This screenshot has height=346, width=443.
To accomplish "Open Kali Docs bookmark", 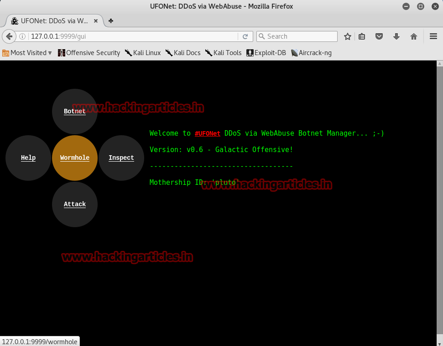I will coord(183,53).
